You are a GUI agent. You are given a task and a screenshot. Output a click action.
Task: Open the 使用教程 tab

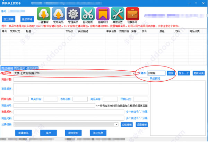click(x=32, y=68)
